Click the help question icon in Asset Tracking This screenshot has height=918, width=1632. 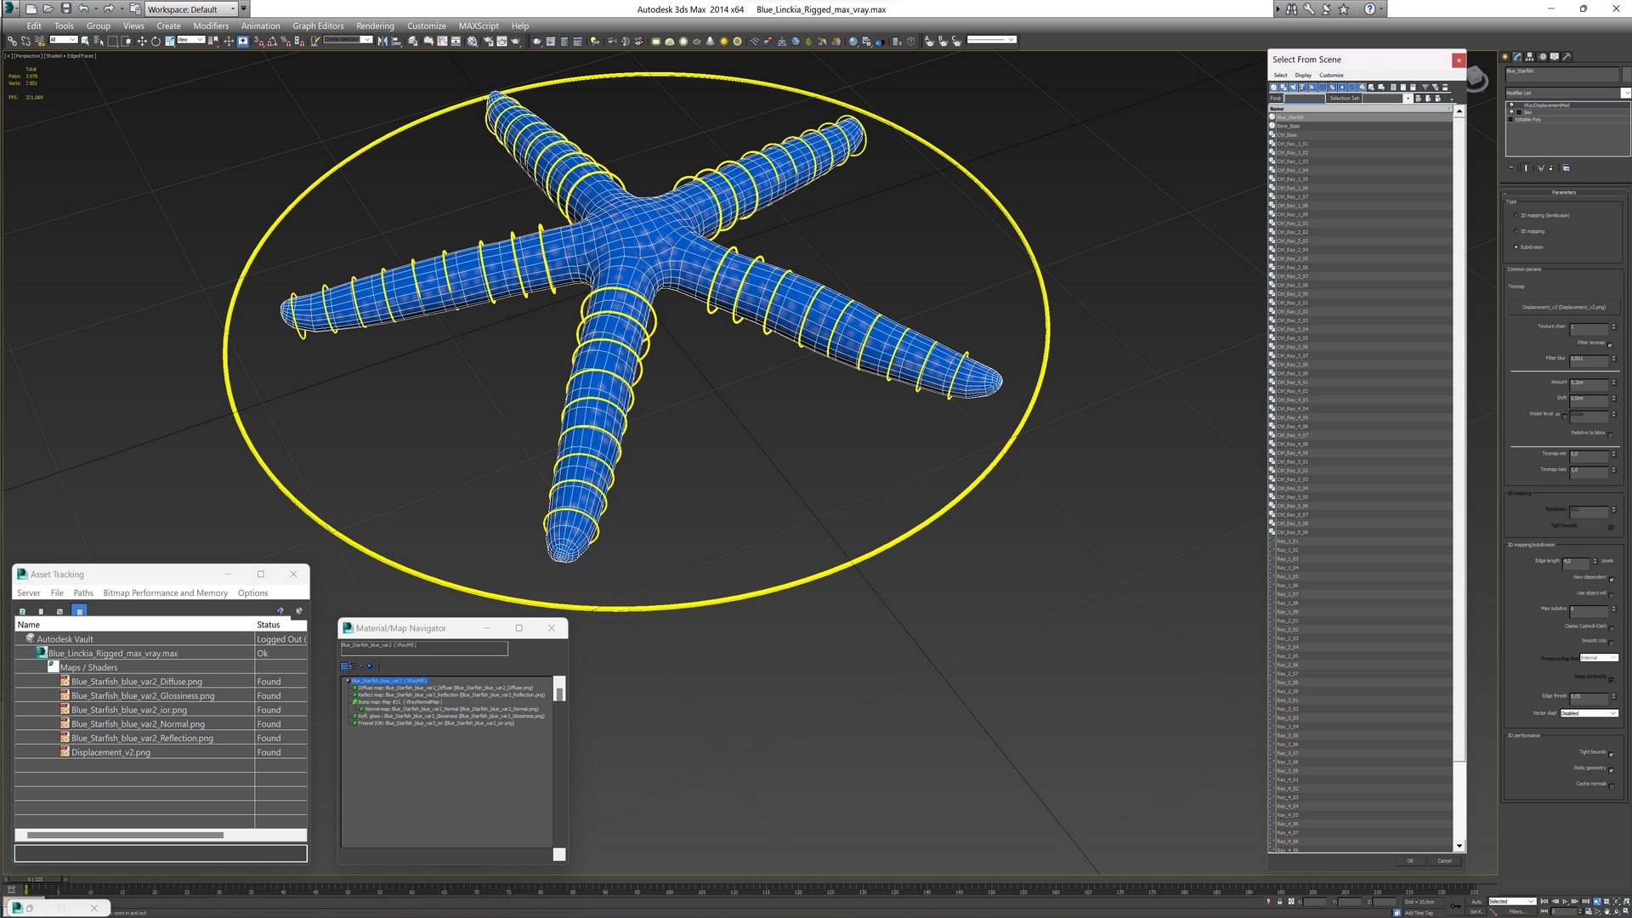[280, 611]
